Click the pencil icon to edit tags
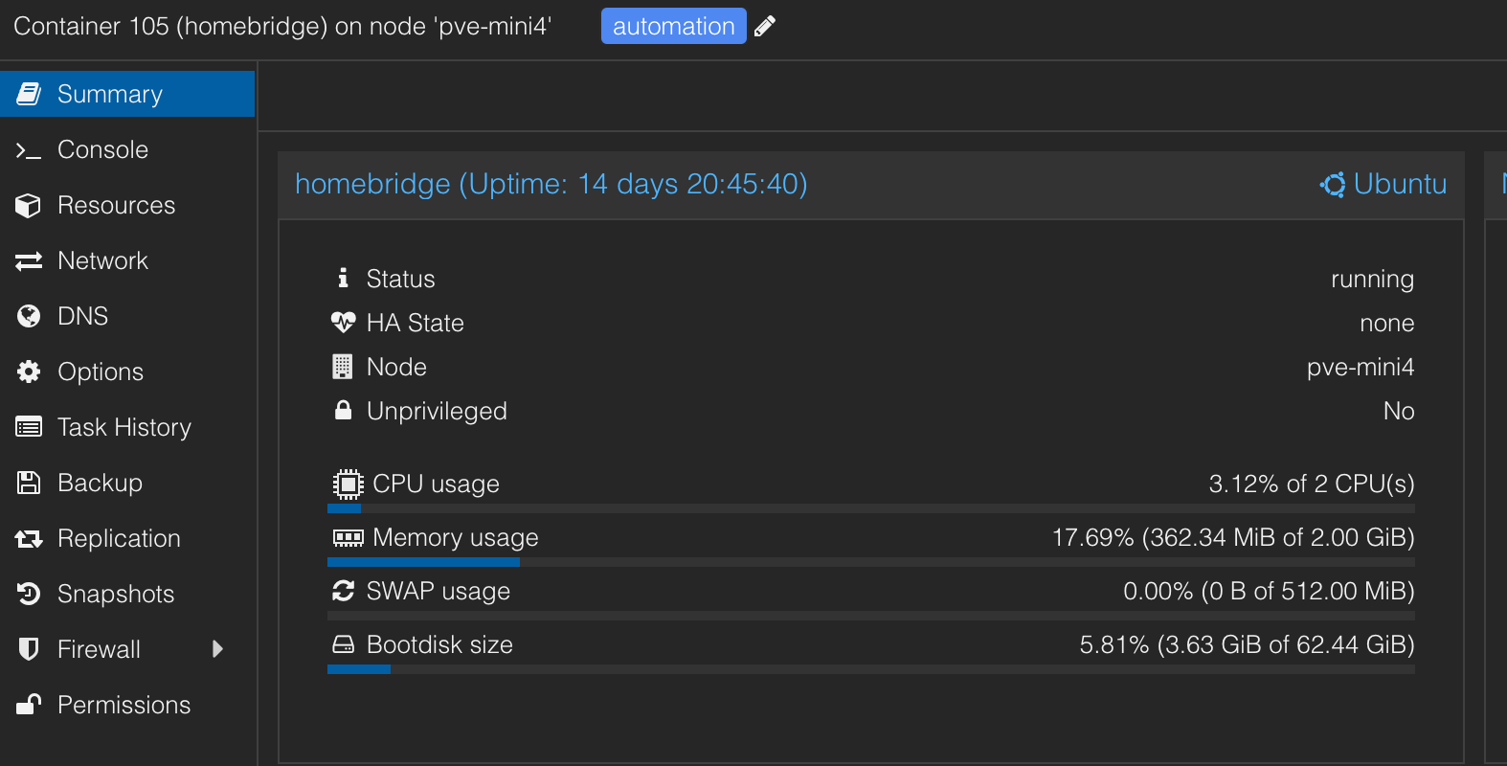Viewport: 1507px width, 766px height. 764,27
